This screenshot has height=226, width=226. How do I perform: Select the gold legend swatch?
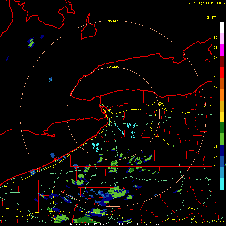coord(222,106)
